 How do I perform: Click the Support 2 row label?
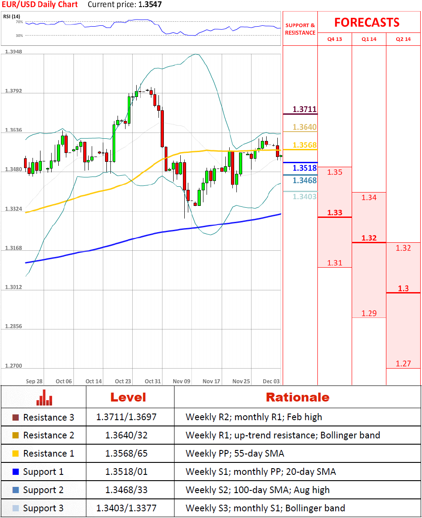[x=43, y=490]
